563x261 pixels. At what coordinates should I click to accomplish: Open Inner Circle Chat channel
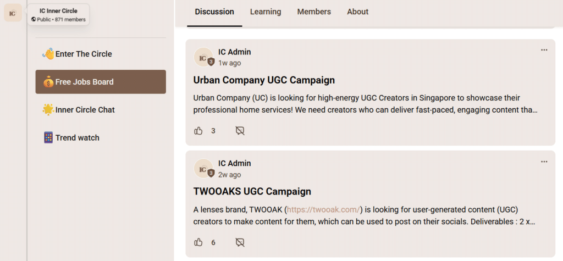pyautogui.click(x=85, y=110)
